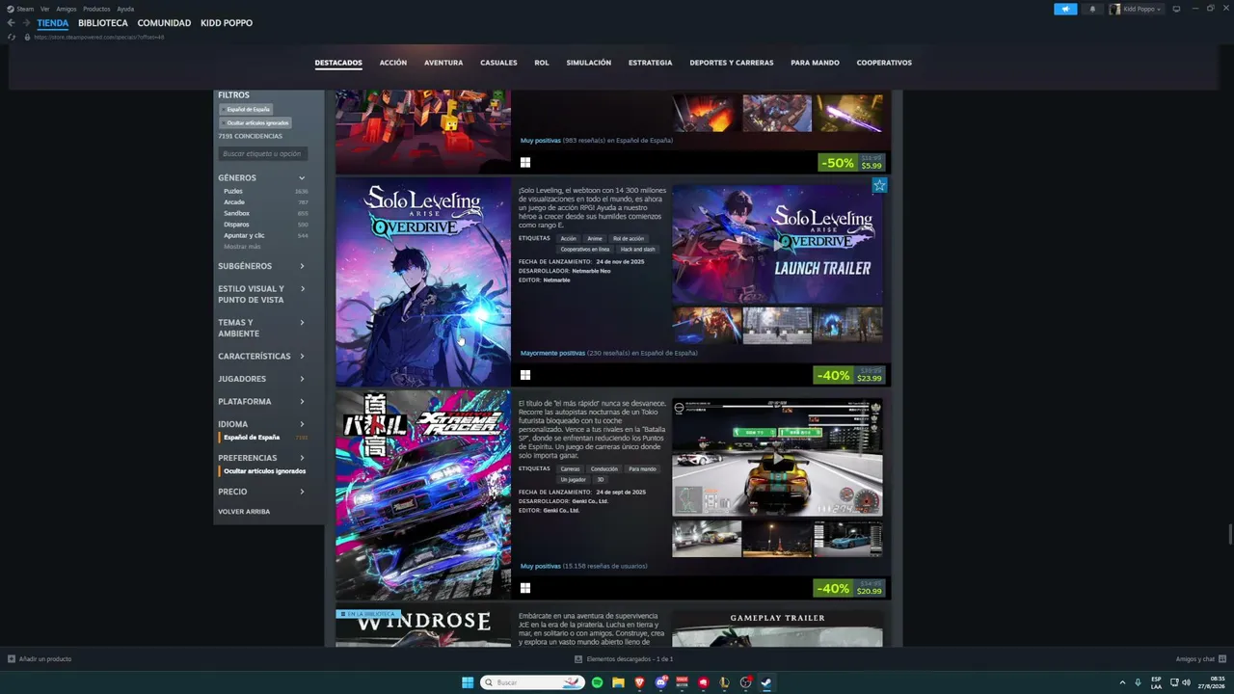Viewport: 1234px width, 694px height.
Task: Reload the store page
Action: pyautogui.click(x=12, y=37)
